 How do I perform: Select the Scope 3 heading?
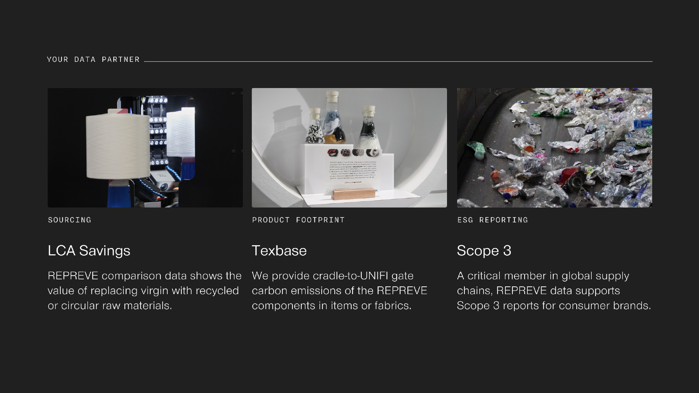click(x=484, y=251)
